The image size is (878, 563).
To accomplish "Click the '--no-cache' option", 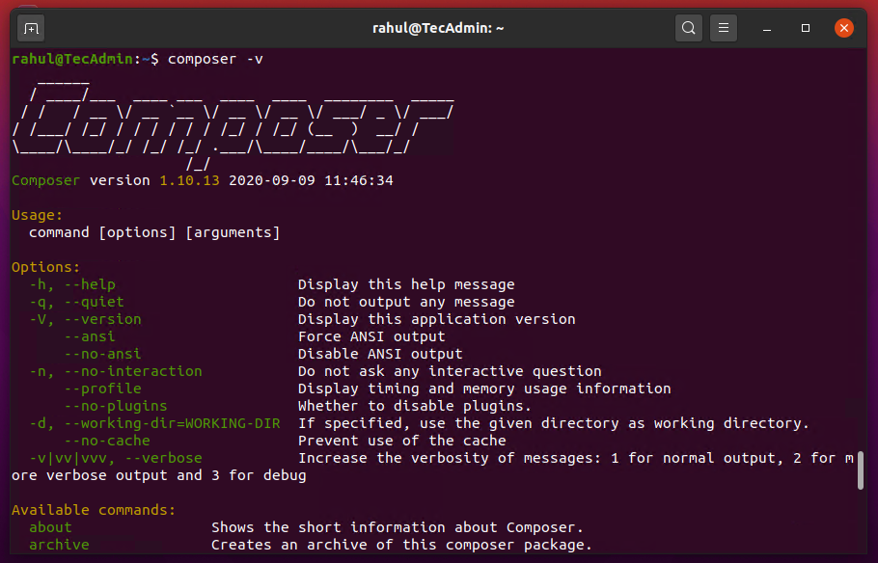I will (107, 441).
